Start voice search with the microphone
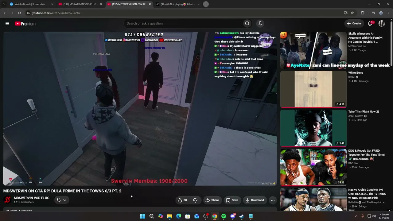The height and width of the screenshot is (221, 393). coord(260,24)
